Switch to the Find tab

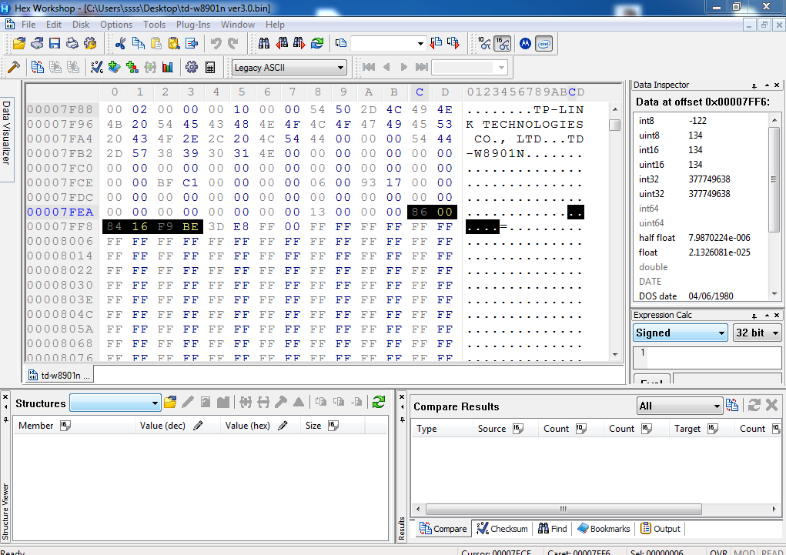click(x=553, y=528)
